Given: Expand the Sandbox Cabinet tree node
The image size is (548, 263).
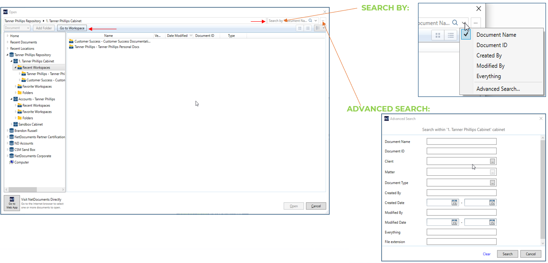Looking at the screenshot, I should point(12,124).
